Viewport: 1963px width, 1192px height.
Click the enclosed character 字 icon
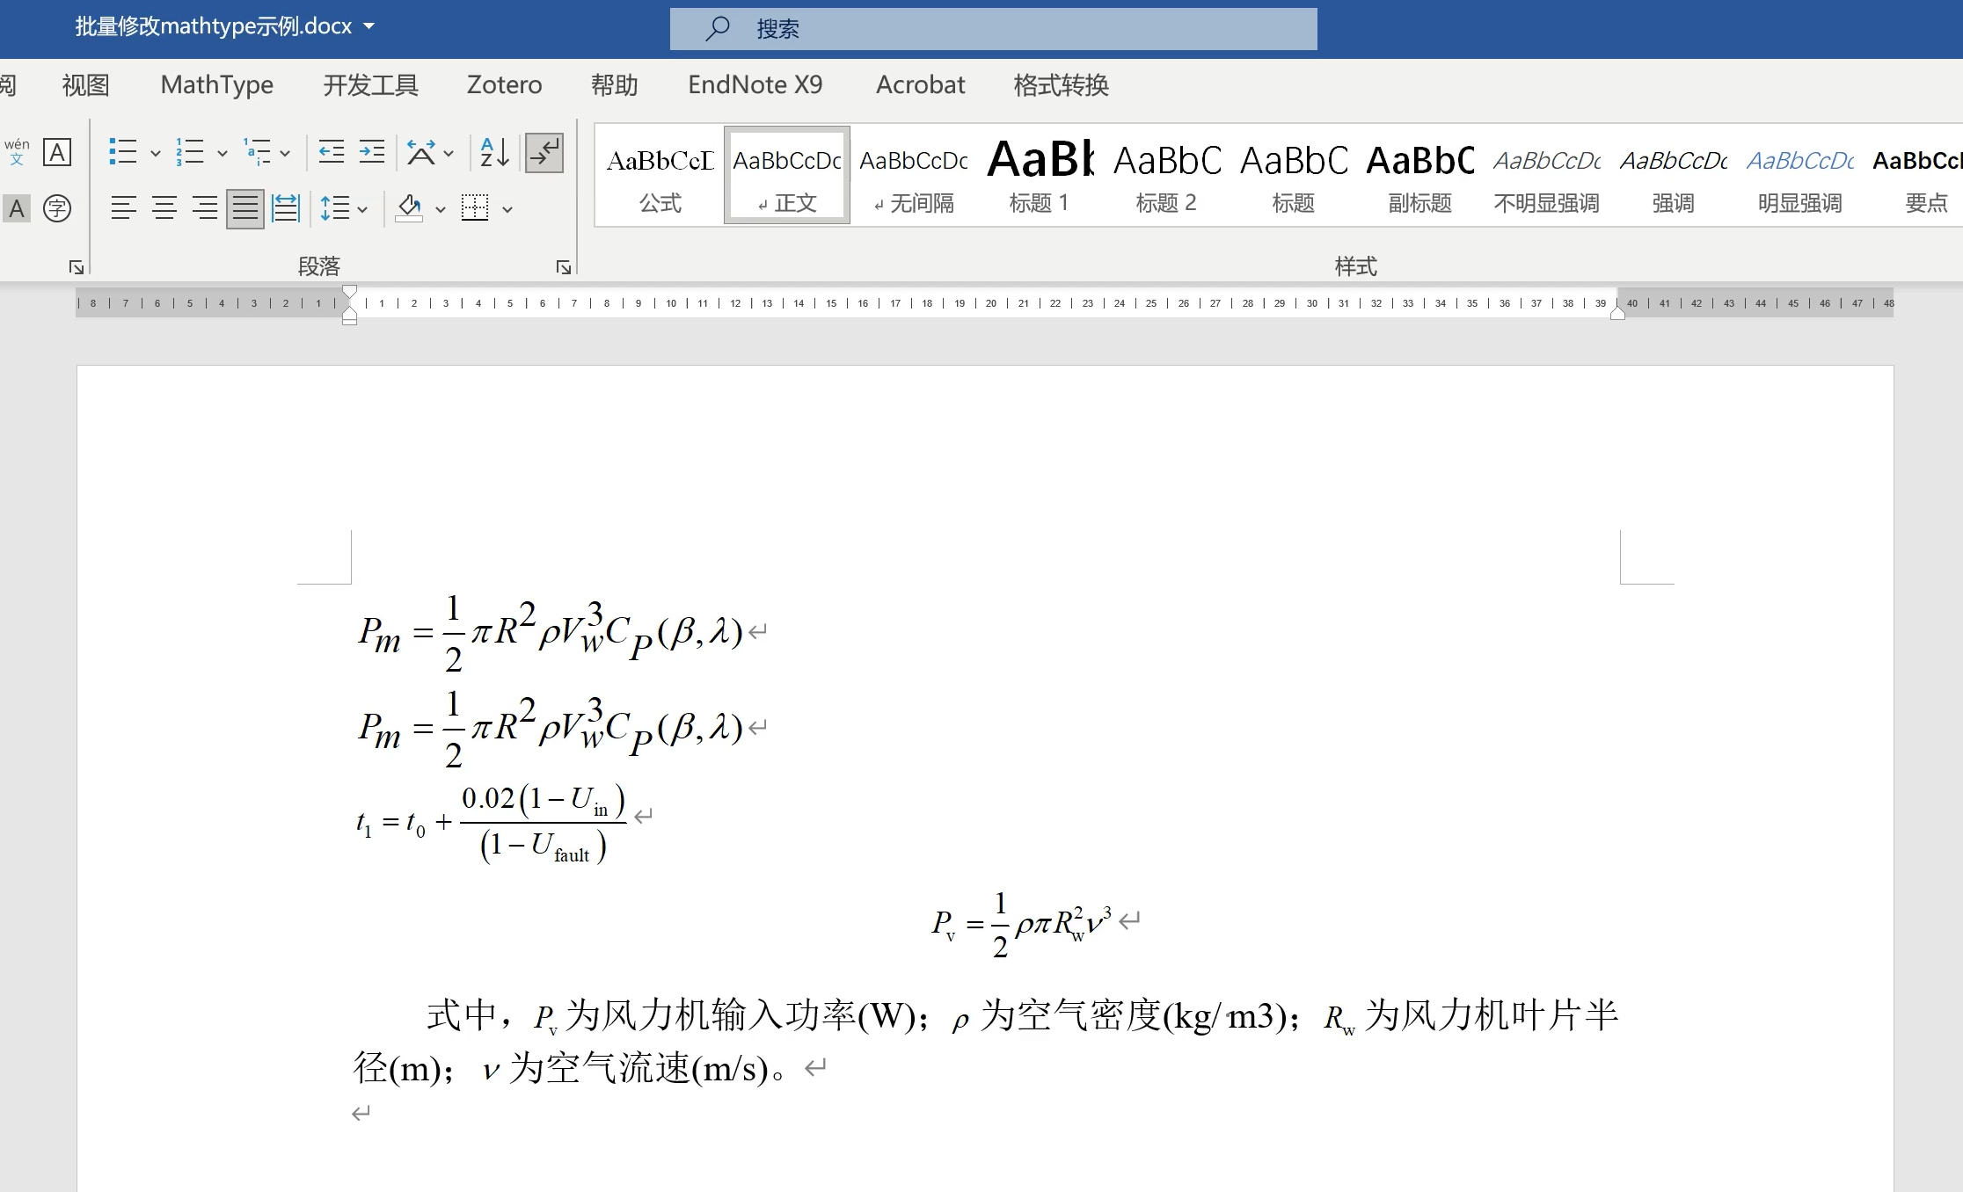pos(57,208)
